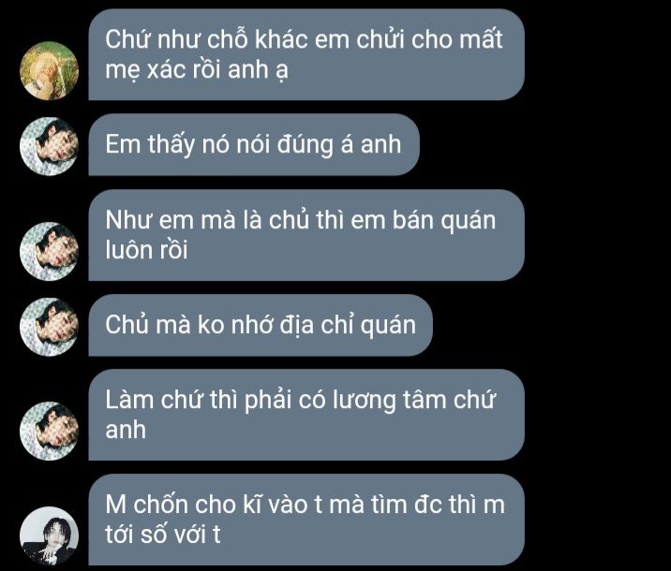Click the words 'địa chỉ quán'
The width and height of the screenshot is (671, 571).
348,325
